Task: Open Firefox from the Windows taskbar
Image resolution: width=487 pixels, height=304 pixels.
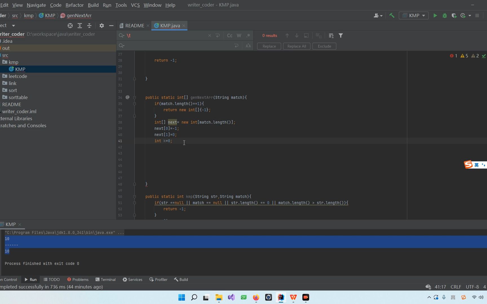Action: point(256,297)
